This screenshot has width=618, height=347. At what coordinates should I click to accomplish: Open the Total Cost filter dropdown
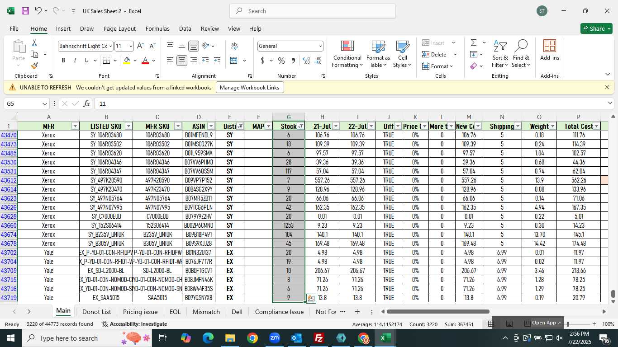click(596, 127)
